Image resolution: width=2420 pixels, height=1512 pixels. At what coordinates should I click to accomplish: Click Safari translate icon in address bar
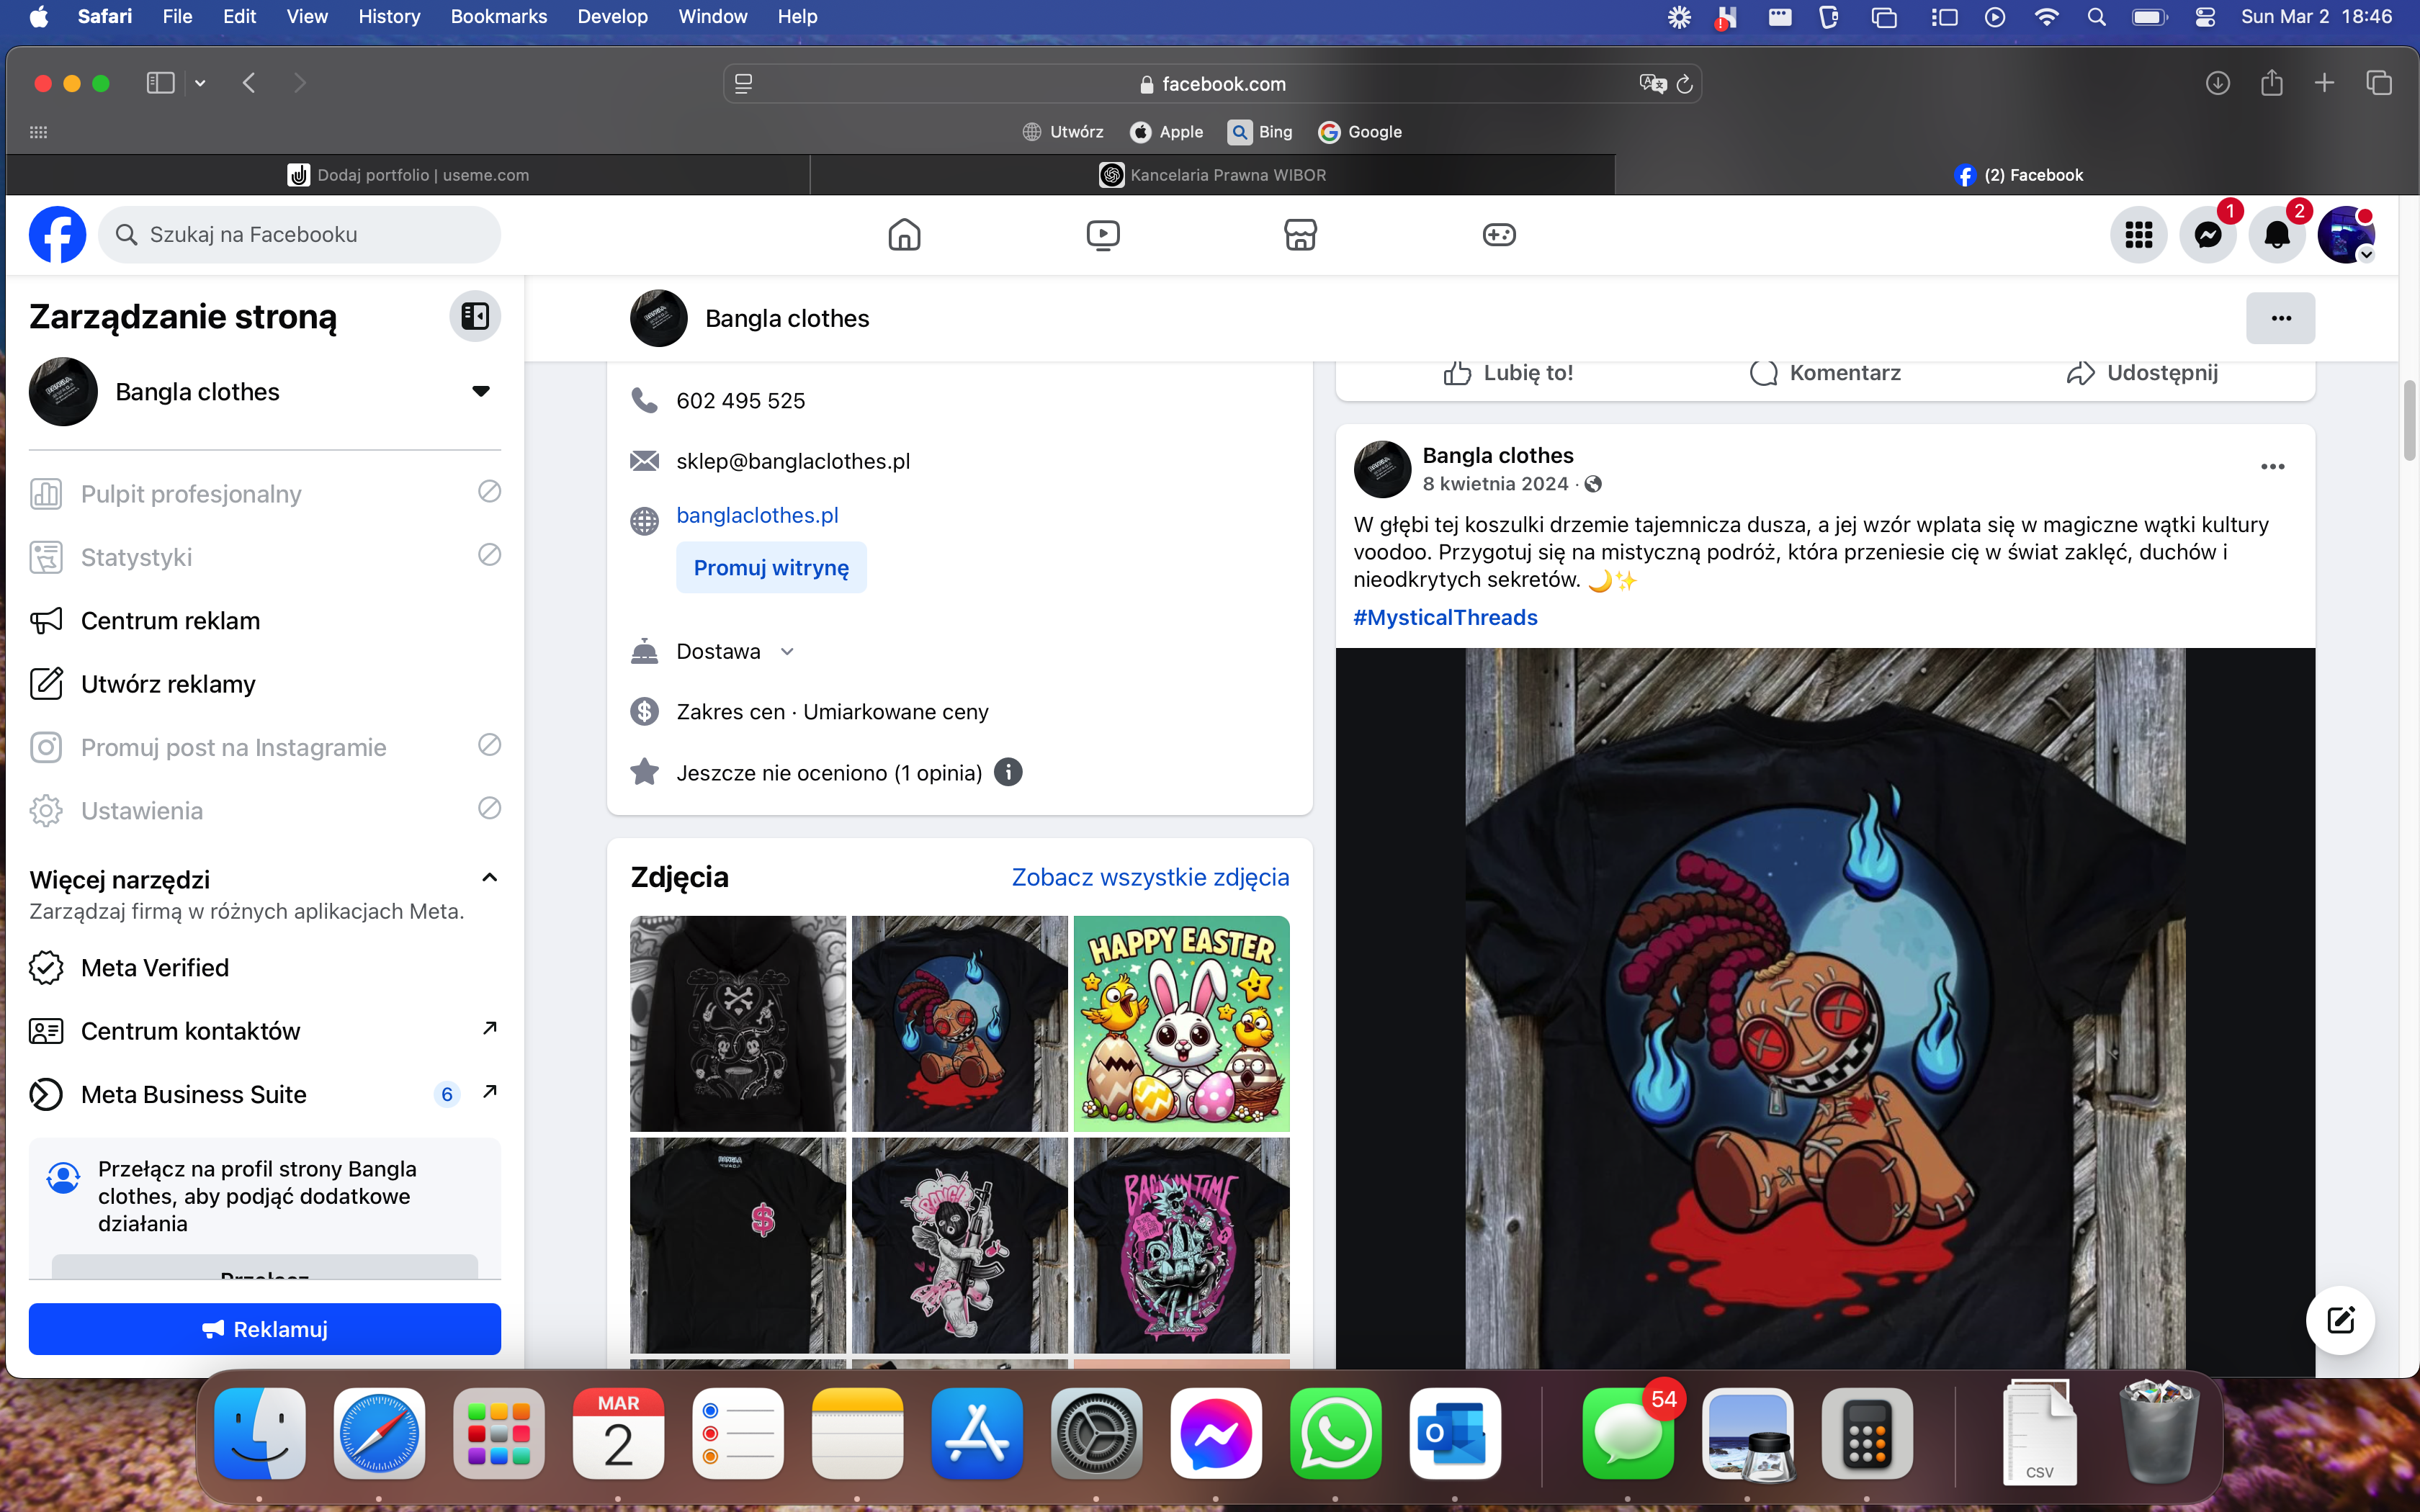(x=1652, y=84)
